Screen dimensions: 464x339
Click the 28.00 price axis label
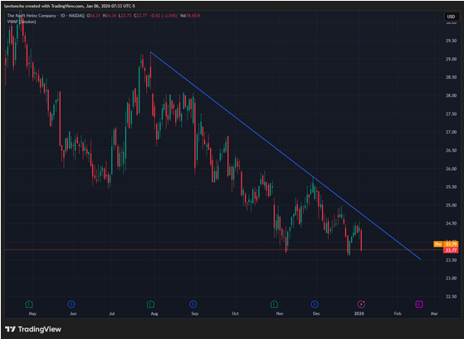pos(451,95)
